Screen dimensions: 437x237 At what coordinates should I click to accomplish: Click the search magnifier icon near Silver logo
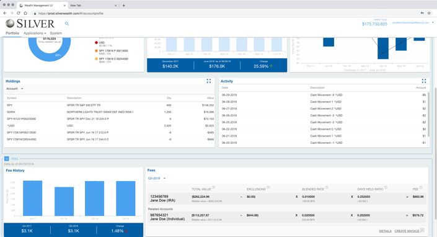(x=67, y=24)
